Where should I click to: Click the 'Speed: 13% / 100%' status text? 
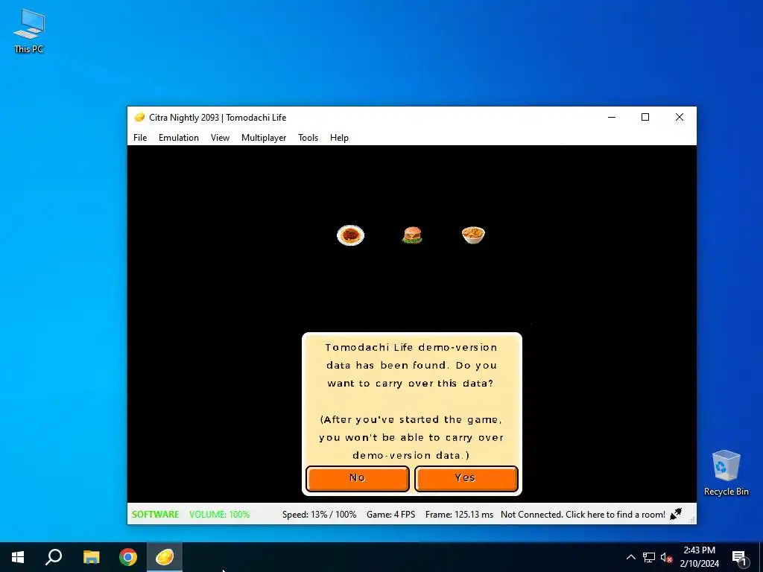tap(319, 514)
